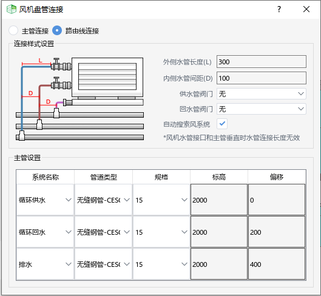Uncheck the 自动搜索风系统 checkbox
The image size is (321, 296).
(x=222, y=124)
